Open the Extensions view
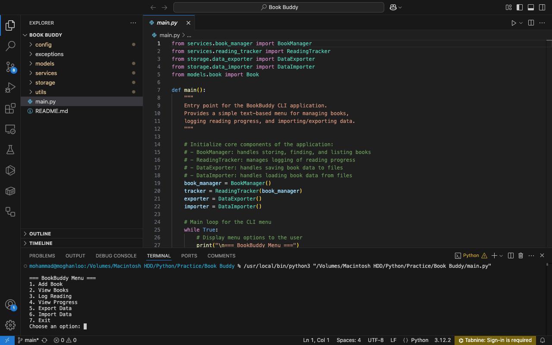Image resolution: width=552 pixels, height=345 pixels. pyautogui.click(x=10, y=109)
